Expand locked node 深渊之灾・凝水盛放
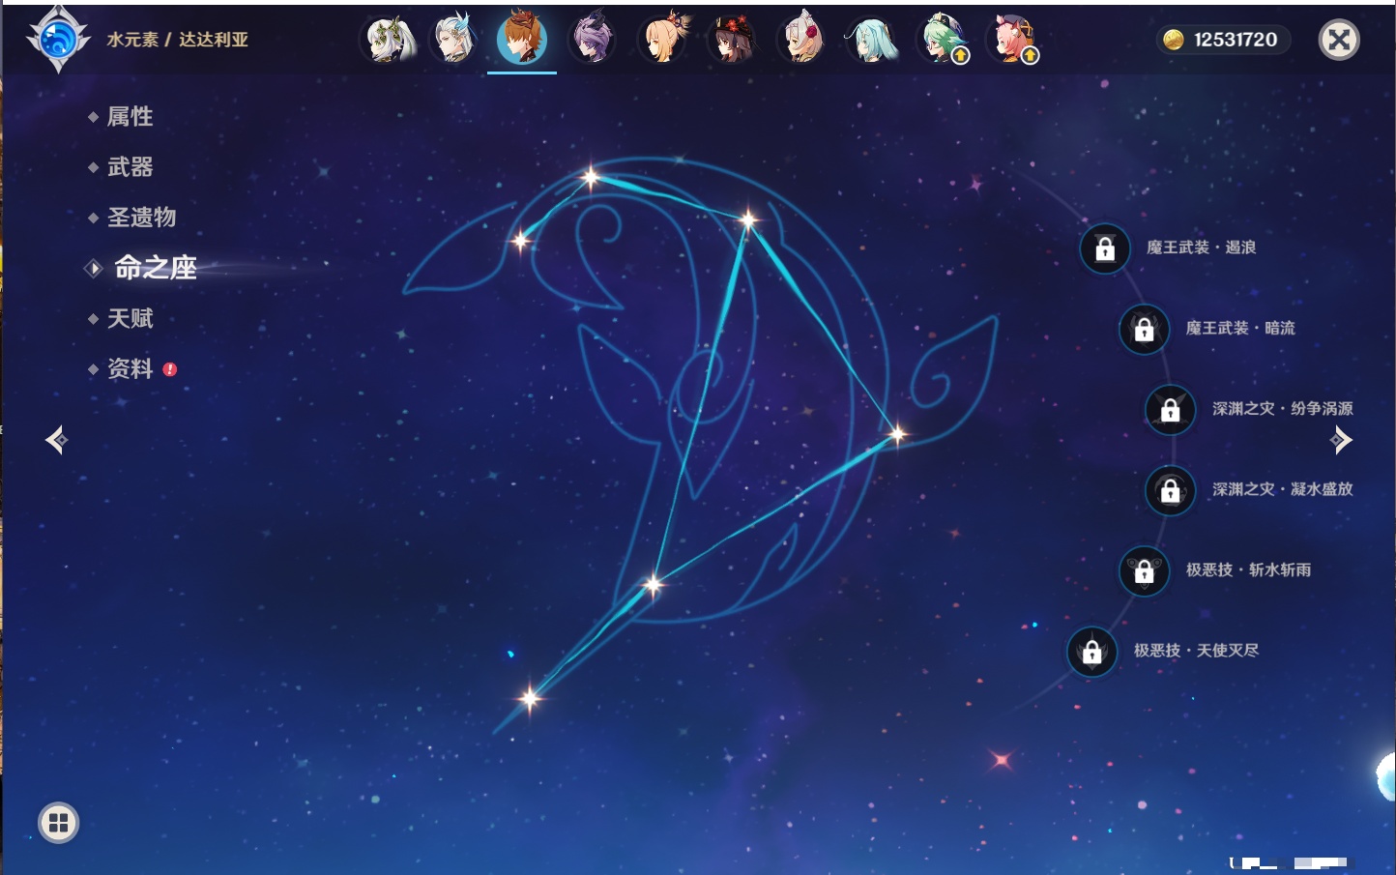Screen dimensions: 1396x875 (1171, 491)
